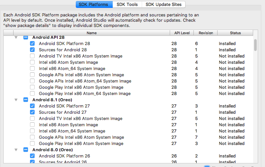Viewport: 265px width, 167px height.
Task: Check Android TV Intel x86 Atom API 27
Action: 32,118
